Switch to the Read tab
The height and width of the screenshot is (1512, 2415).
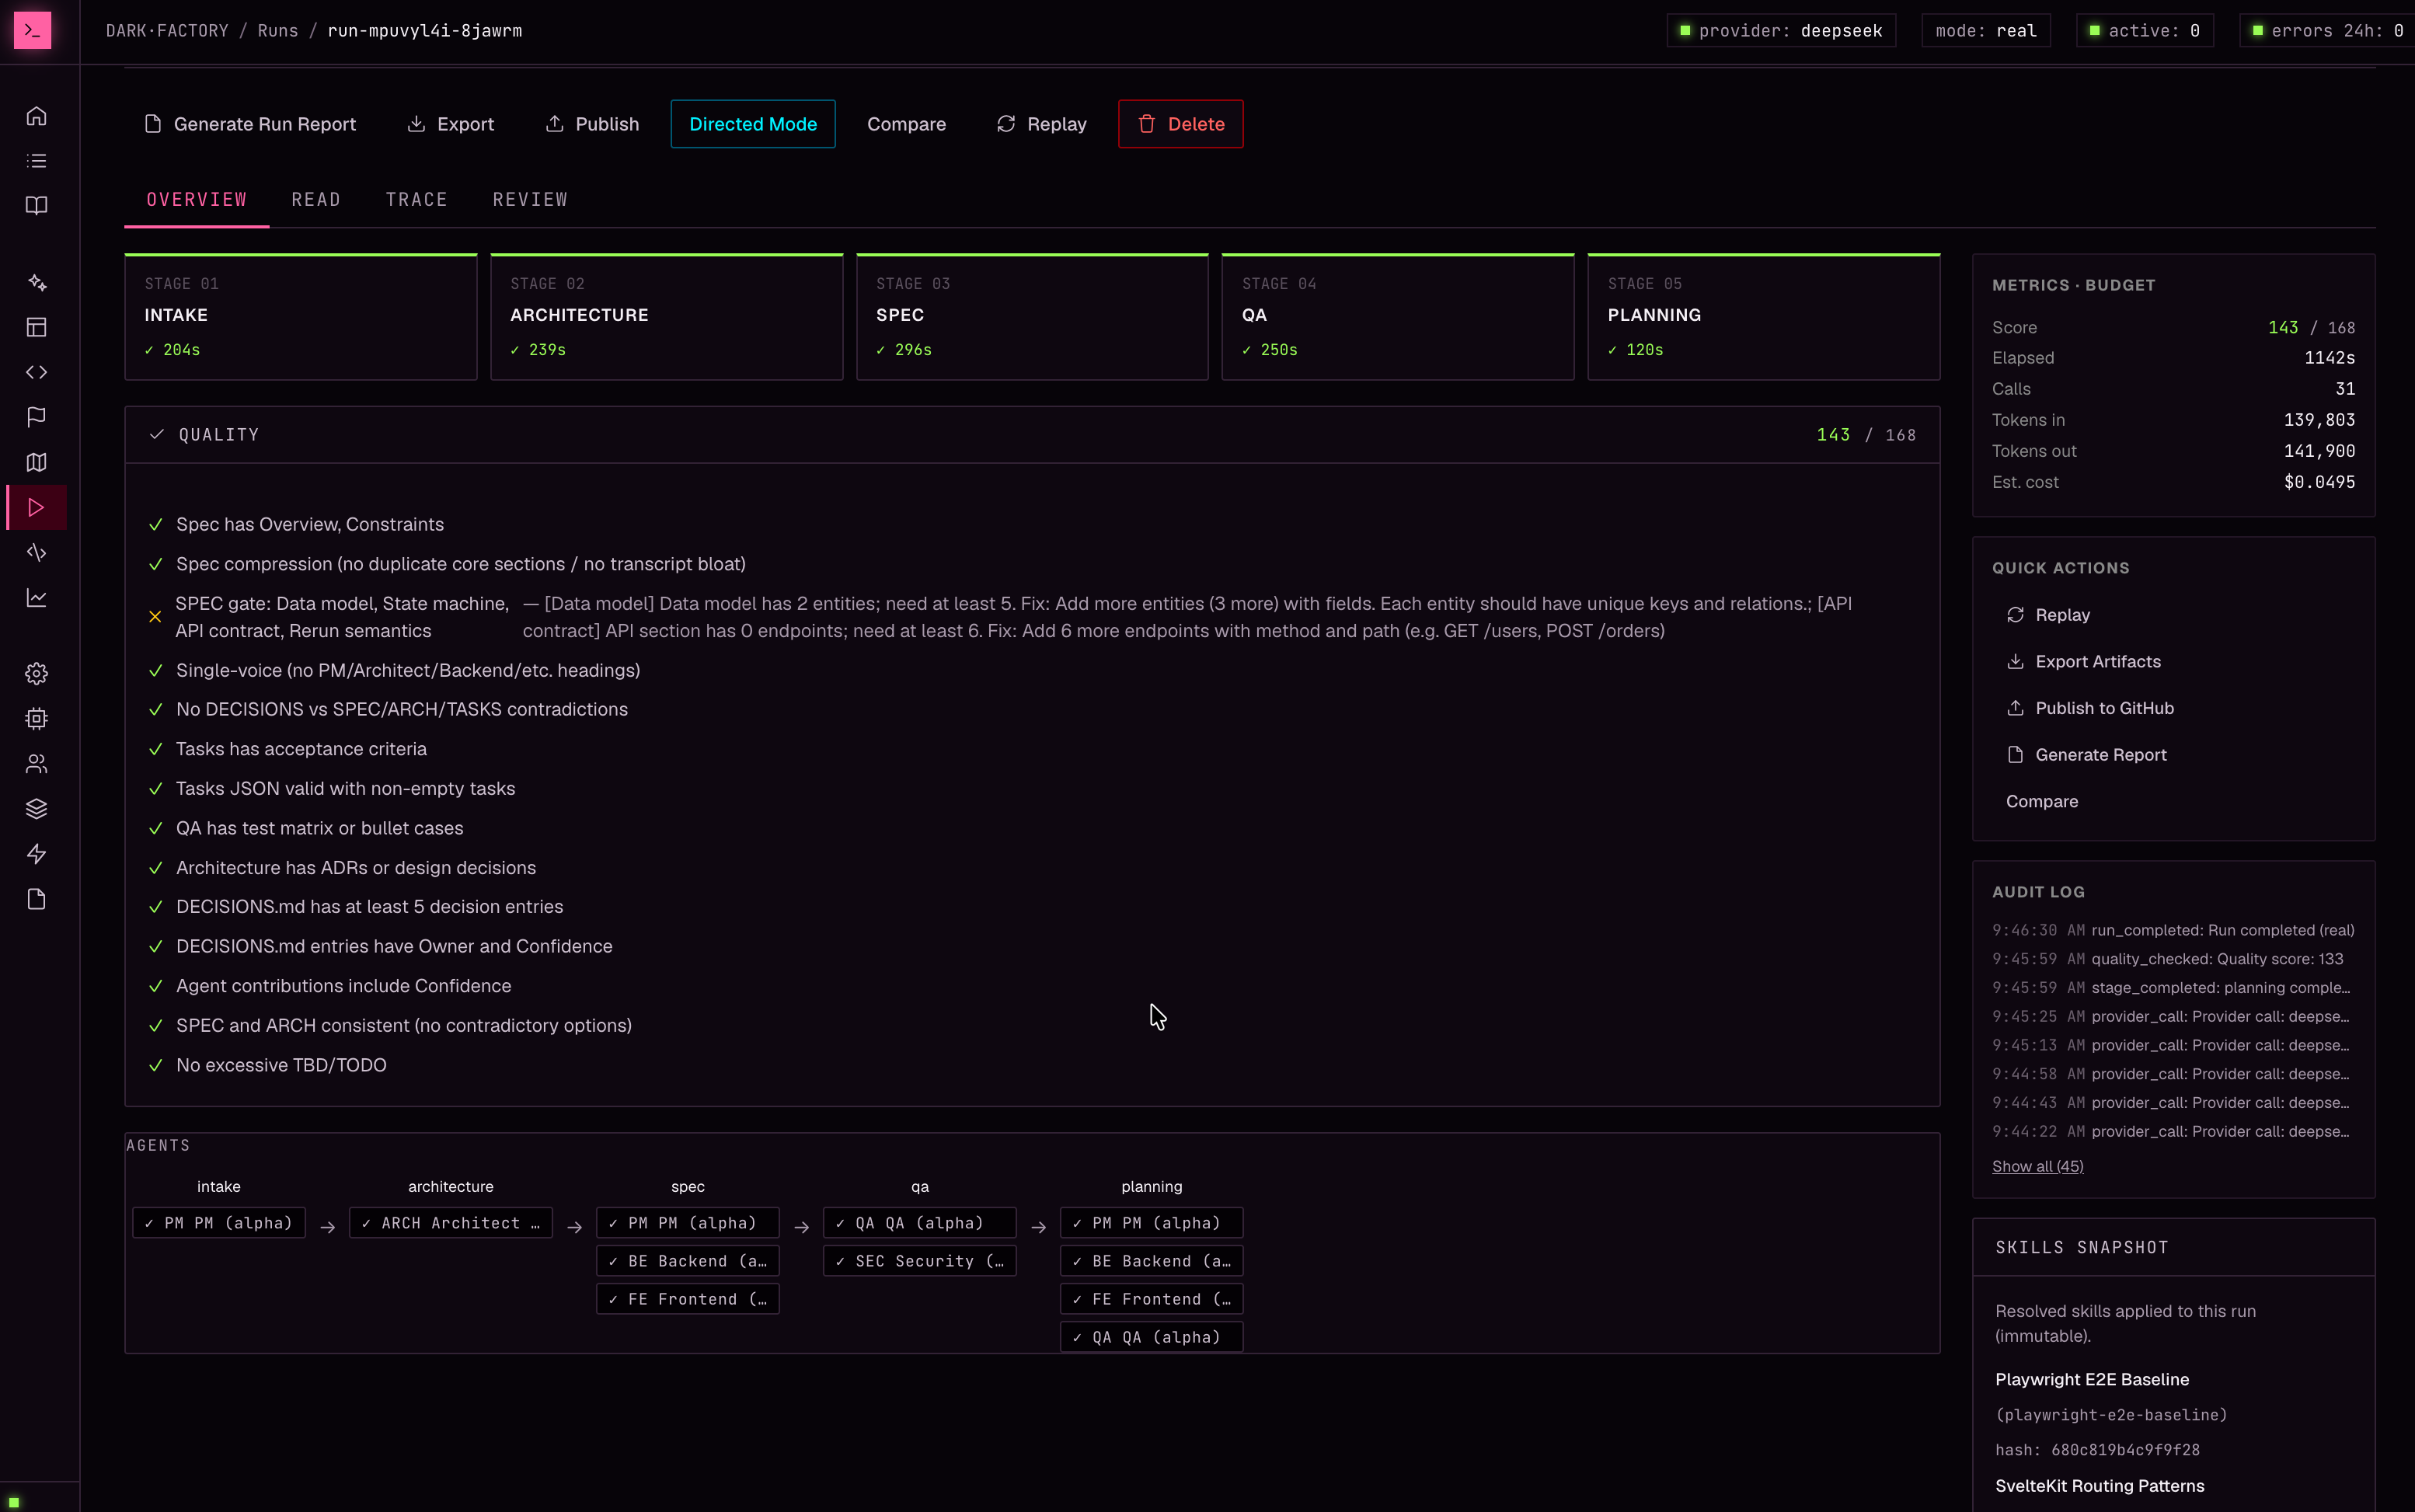(316, 200)
